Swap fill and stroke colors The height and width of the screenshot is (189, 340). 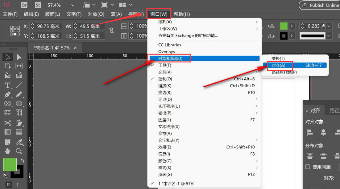click(22, 161)
